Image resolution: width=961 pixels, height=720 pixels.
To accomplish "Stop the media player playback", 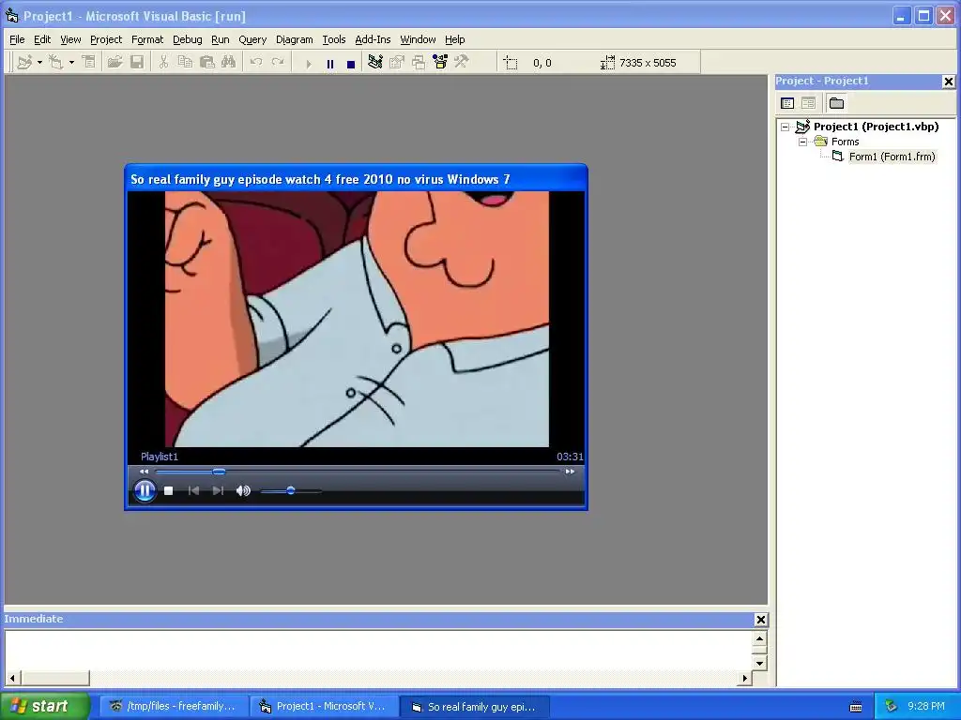I will (169, 490).
